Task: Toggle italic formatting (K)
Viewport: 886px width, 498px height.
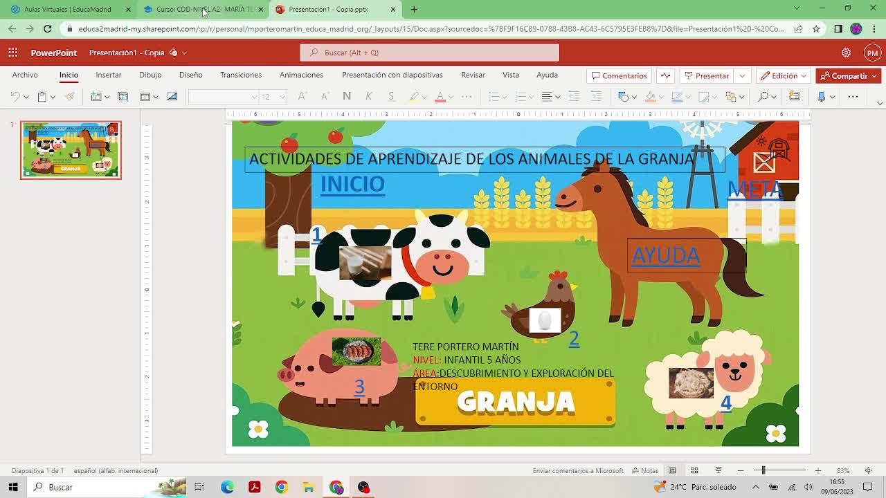Action: (x=369, y=97)
